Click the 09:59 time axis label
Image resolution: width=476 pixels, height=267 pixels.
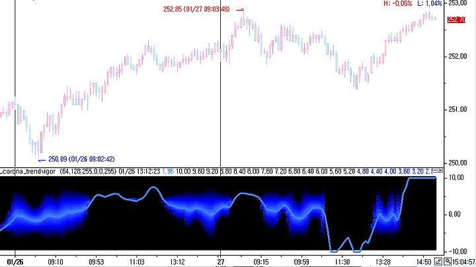tap(301, 262)
